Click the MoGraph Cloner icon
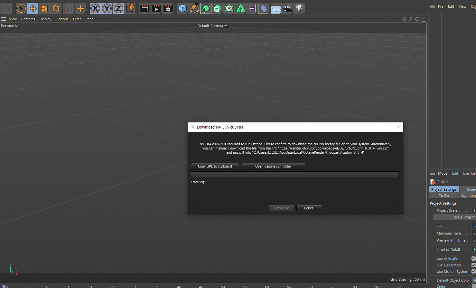476x288 pixels. pyautogui.click(x=229, y=8)
